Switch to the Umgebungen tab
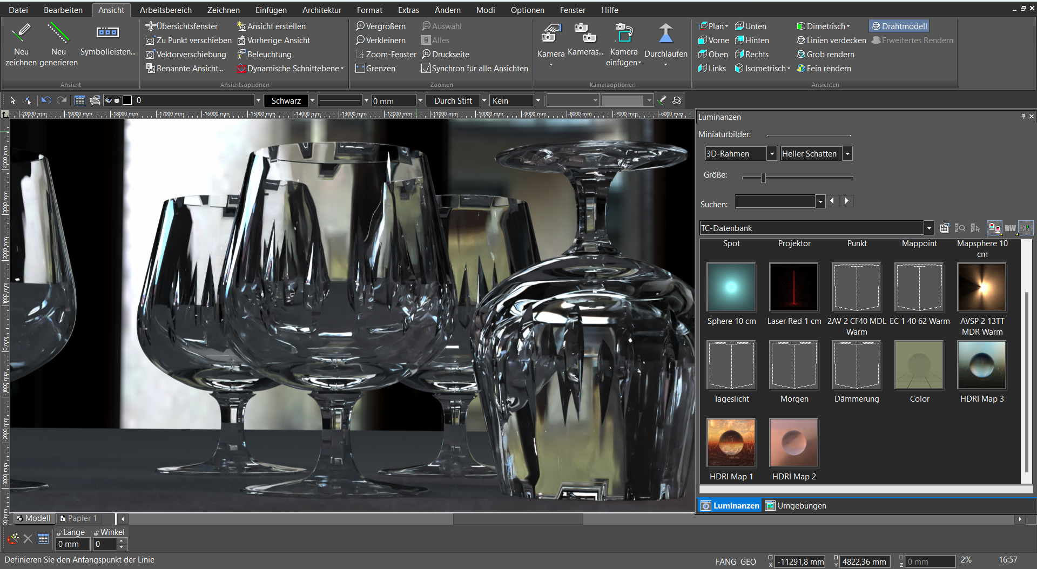This screenshot has width=1037, height=569. coord(796,505)
